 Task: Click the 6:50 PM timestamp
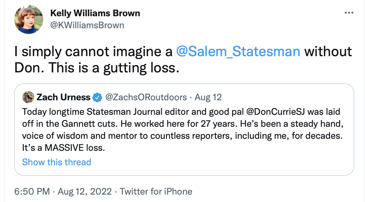pyautogui.click(x=32, y=191)
